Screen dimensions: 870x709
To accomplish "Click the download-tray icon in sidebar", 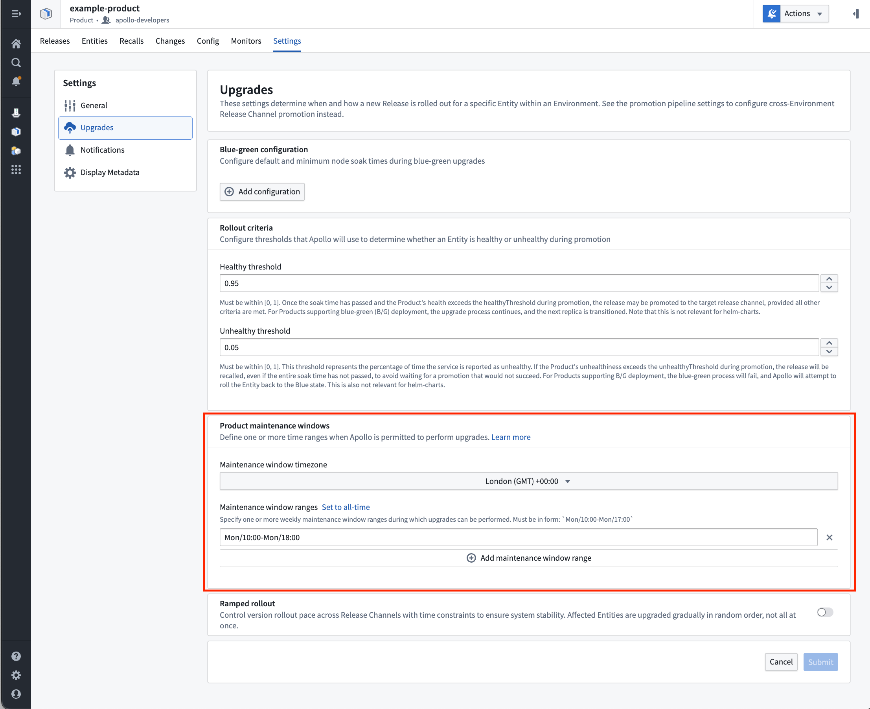I will (16, 113).
